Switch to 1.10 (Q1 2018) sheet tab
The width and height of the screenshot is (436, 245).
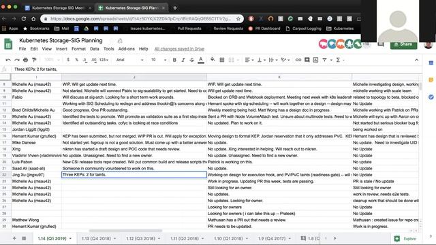tap(229, 239)
